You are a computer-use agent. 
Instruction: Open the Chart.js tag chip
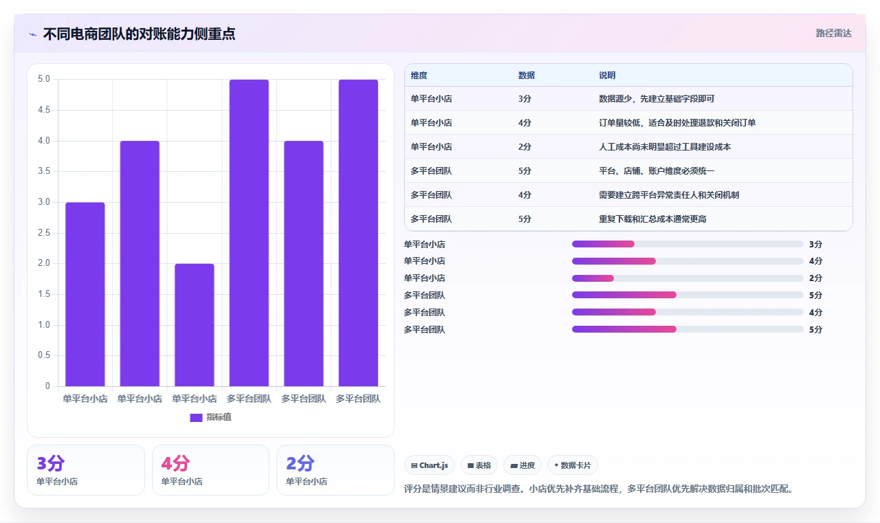(x=430, y=465)
